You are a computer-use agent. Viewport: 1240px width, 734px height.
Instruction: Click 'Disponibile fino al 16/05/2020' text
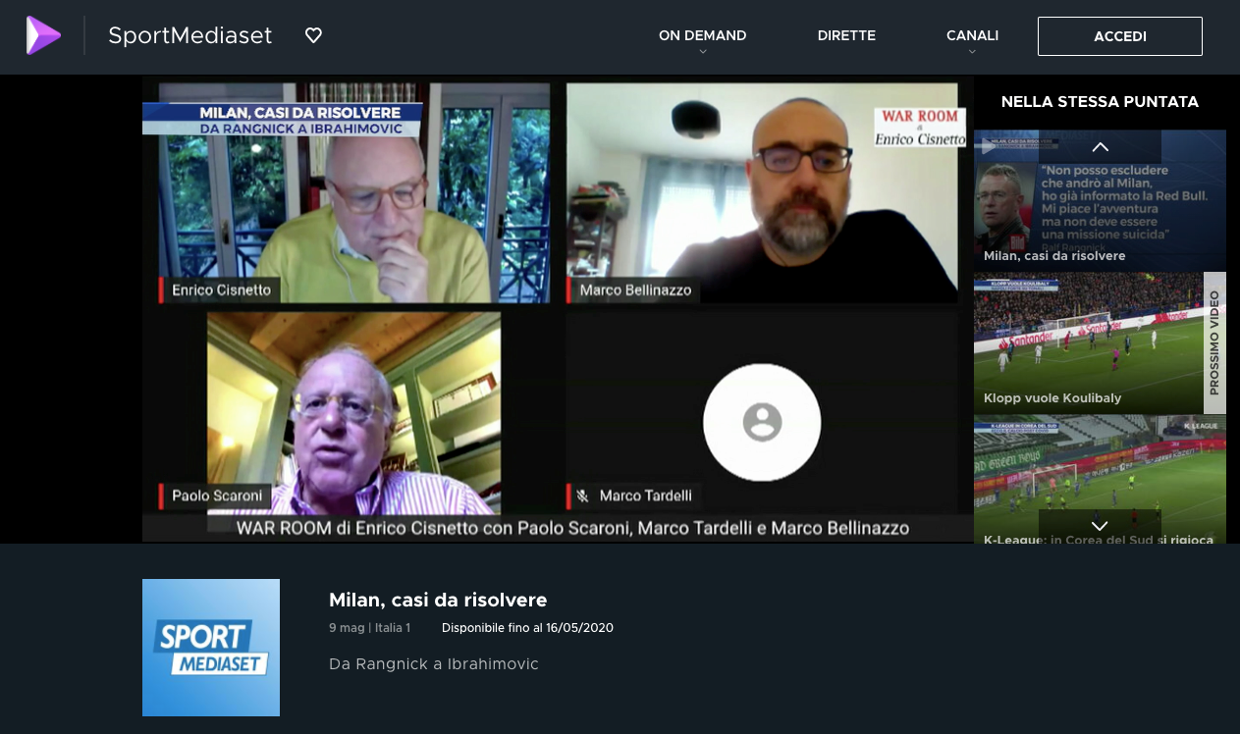pos(527,628)
